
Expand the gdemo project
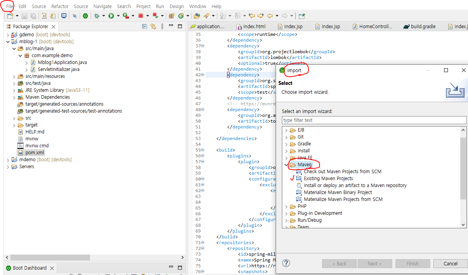point(8,35)
